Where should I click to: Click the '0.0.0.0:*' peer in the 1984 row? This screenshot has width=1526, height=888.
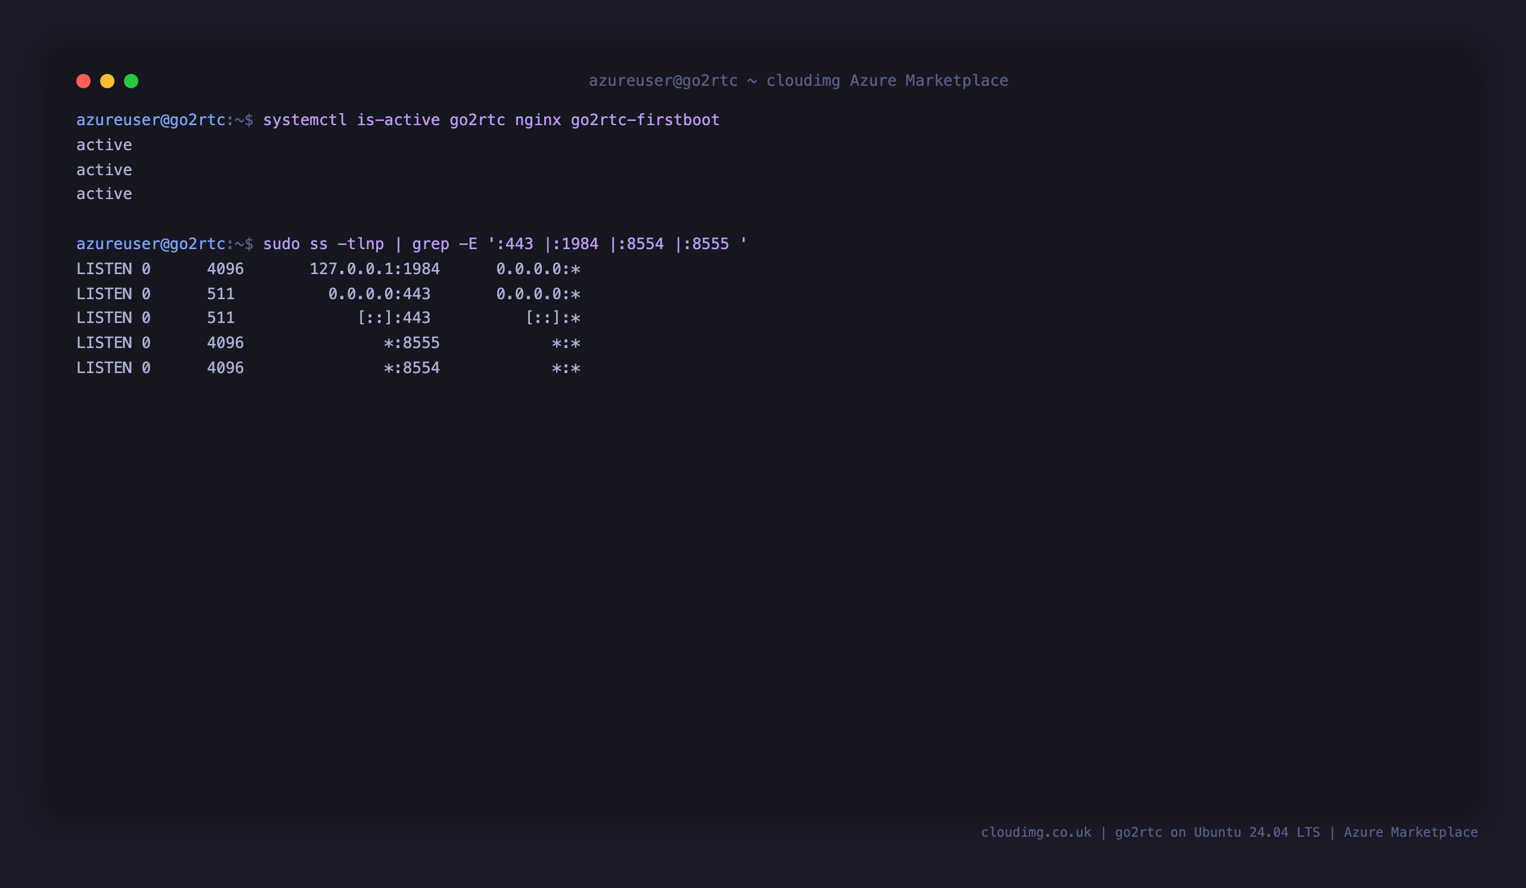point(538,269)
